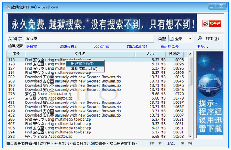Select row 277 安心亞 Share Accelerator.zip
231x150 pixels.
pyautogui.click(x=97, y=98)
